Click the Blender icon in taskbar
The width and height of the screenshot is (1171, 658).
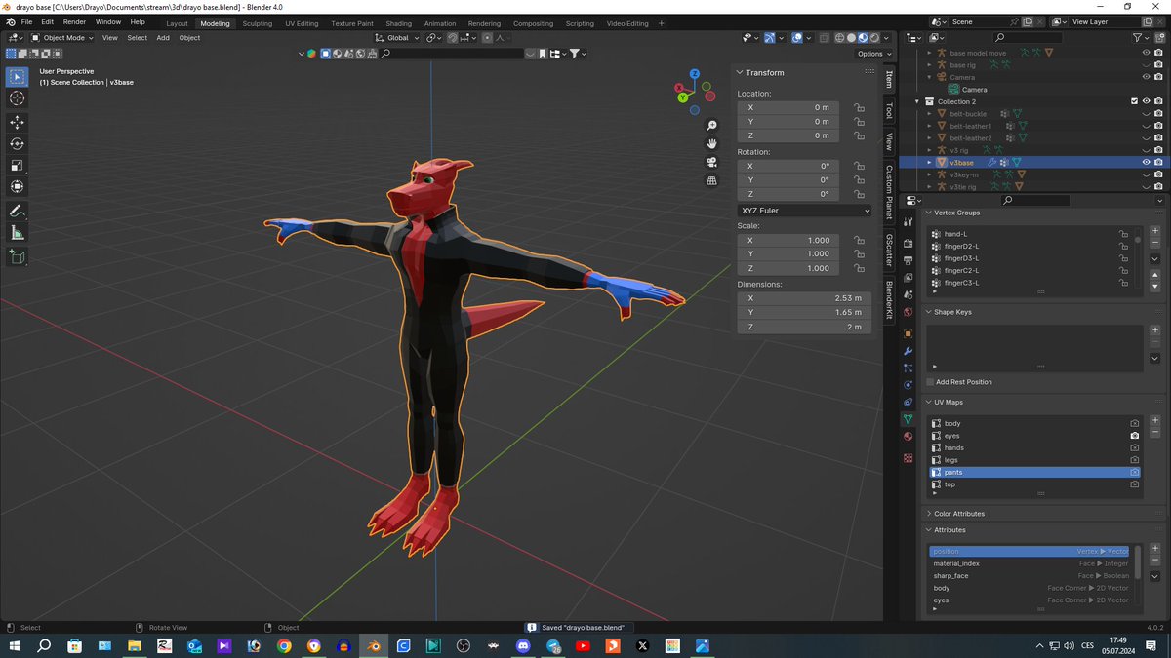pos(372,645)
